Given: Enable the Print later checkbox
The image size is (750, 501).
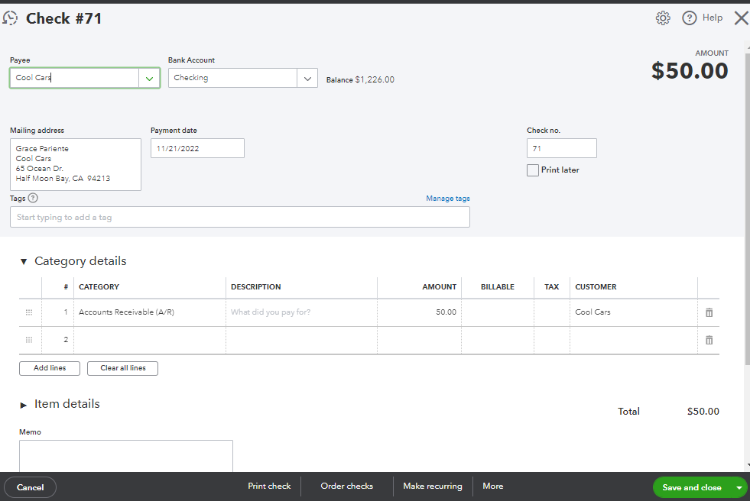Looking at the screenshot, I should click(533, 170).
